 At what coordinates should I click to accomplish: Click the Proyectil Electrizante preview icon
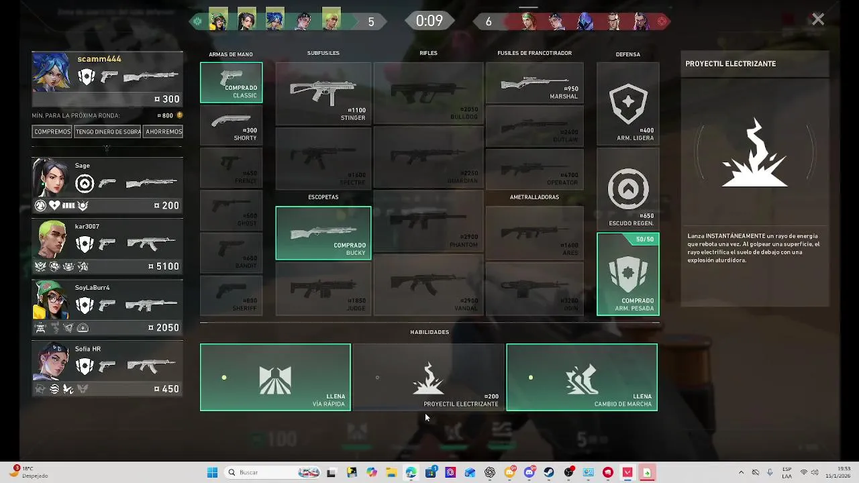[755, 152]
